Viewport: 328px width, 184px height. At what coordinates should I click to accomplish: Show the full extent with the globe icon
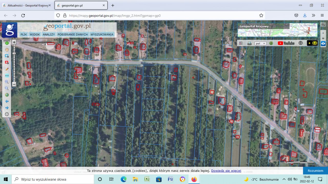[x=7, y=95]
